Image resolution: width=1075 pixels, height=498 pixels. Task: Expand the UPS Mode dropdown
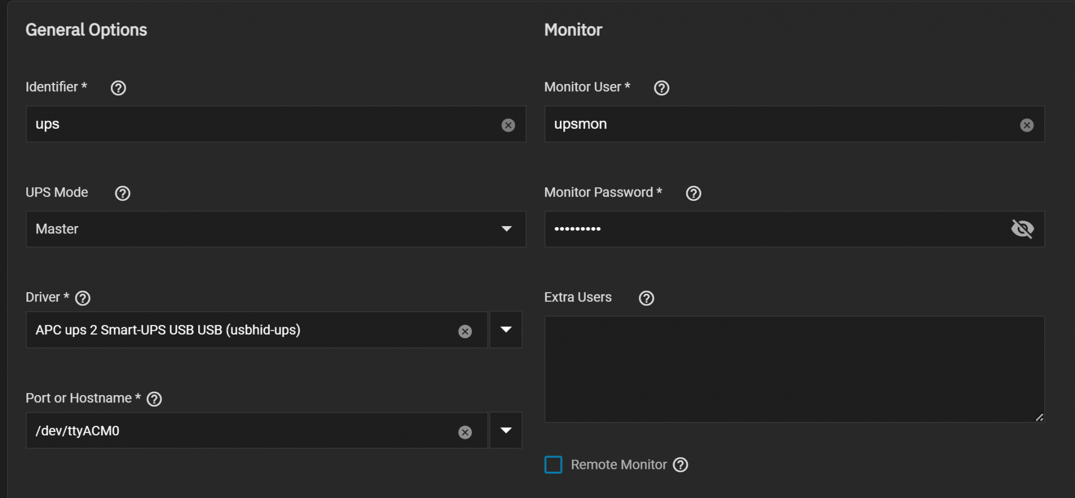click(506, 229)
